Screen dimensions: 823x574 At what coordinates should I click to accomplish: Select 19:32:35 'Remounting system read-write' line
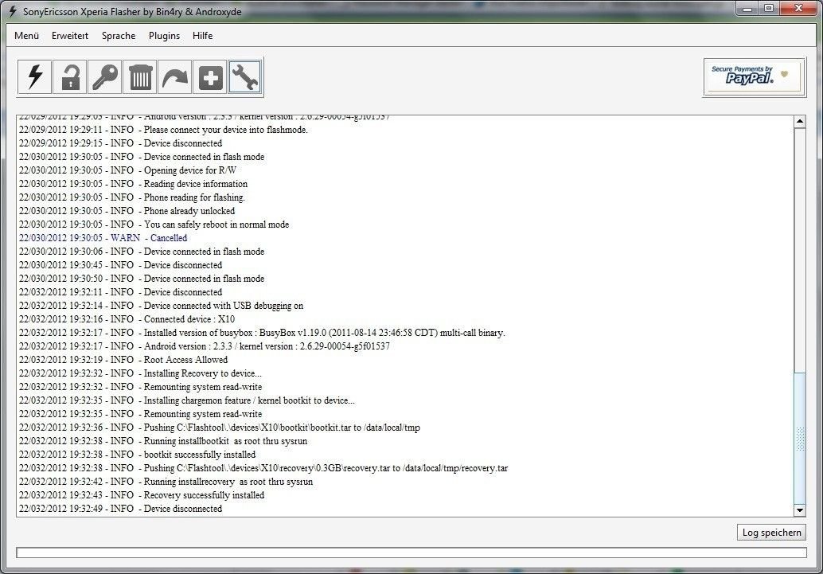pos(140,414)
